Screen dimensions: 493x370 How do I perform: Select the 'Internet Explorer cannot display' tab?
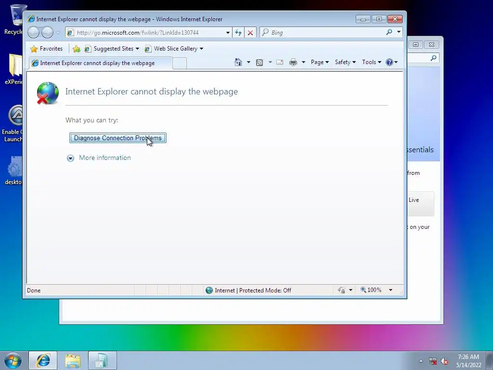101,63
